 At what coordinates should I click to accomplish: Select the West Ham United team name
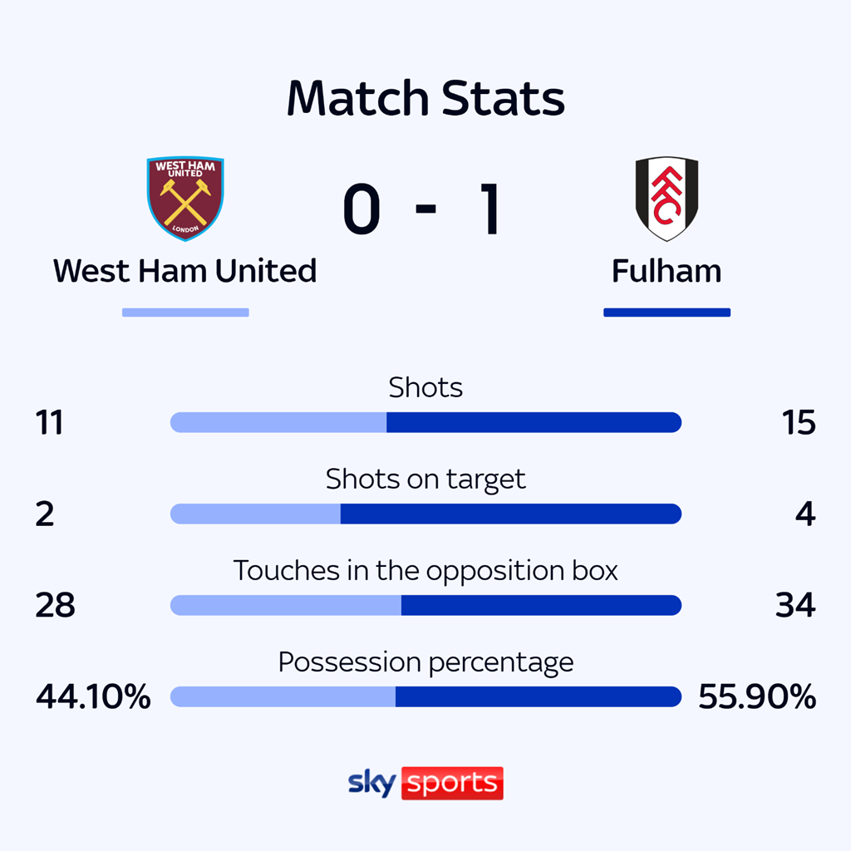185,271
